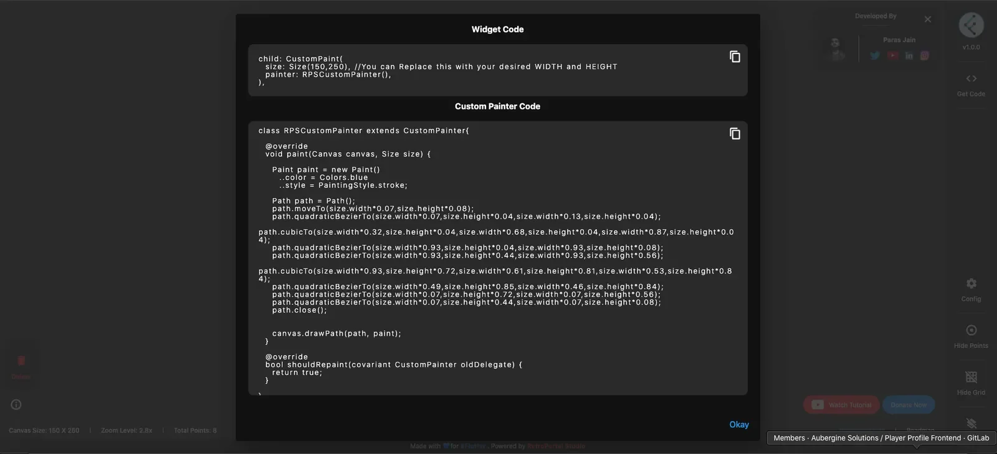997x454 pixels.
Task: Click the "path.close();" code line
Action: click(299, 310)
